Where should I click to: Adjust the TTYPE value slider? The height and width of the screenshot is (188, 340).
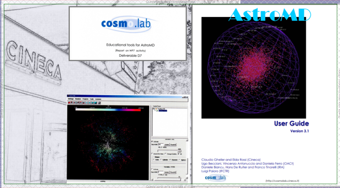tap(169, 178)
